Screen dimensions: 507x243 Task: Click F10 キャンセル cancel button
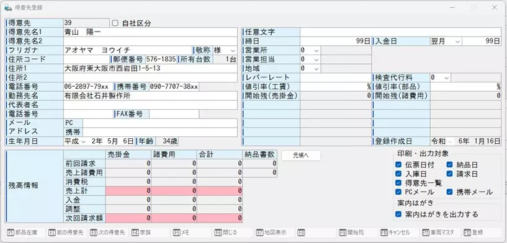click(399, 232)
